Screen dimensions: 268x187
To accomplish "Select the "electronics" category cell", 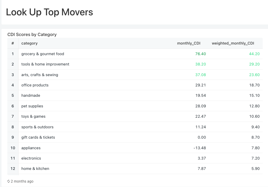I will pyautogui.click(x=31, y=158).
